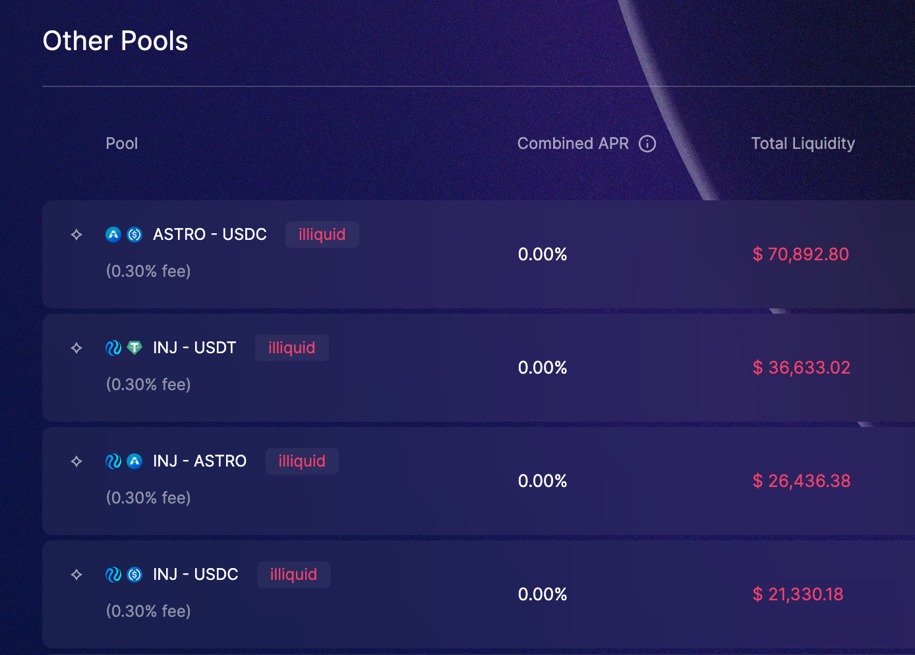Click the $ 21,330.18 liquidity value

point(798,594)
